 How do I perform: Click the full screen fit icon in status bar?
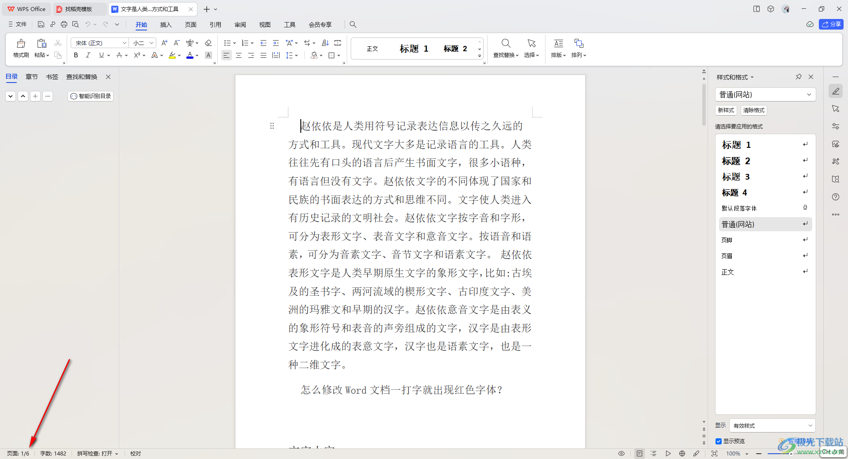point(714,453)
